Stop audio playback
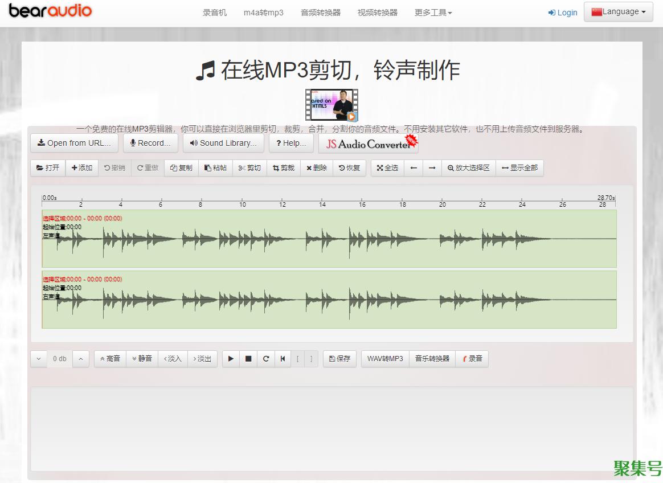The image size is (663, 483). click(x=248, y=359)
